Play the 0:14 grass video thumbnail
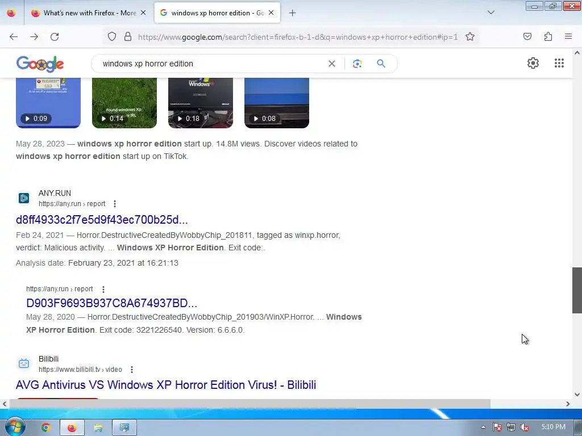The image size is (582, 436). 124,103
